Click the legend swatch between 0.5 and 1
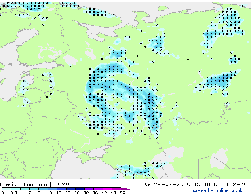251x194 pixels. [16, 189]
